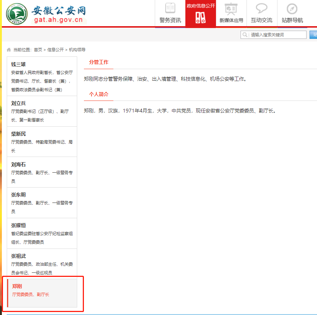Switch to the 个人简介 tab

(98, 95)
